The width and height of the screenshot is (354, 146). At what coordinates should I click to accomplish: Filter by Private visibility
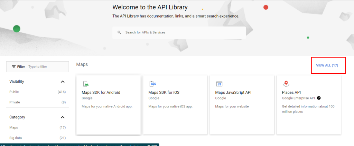pyautogui.click(x=15, y=102)
